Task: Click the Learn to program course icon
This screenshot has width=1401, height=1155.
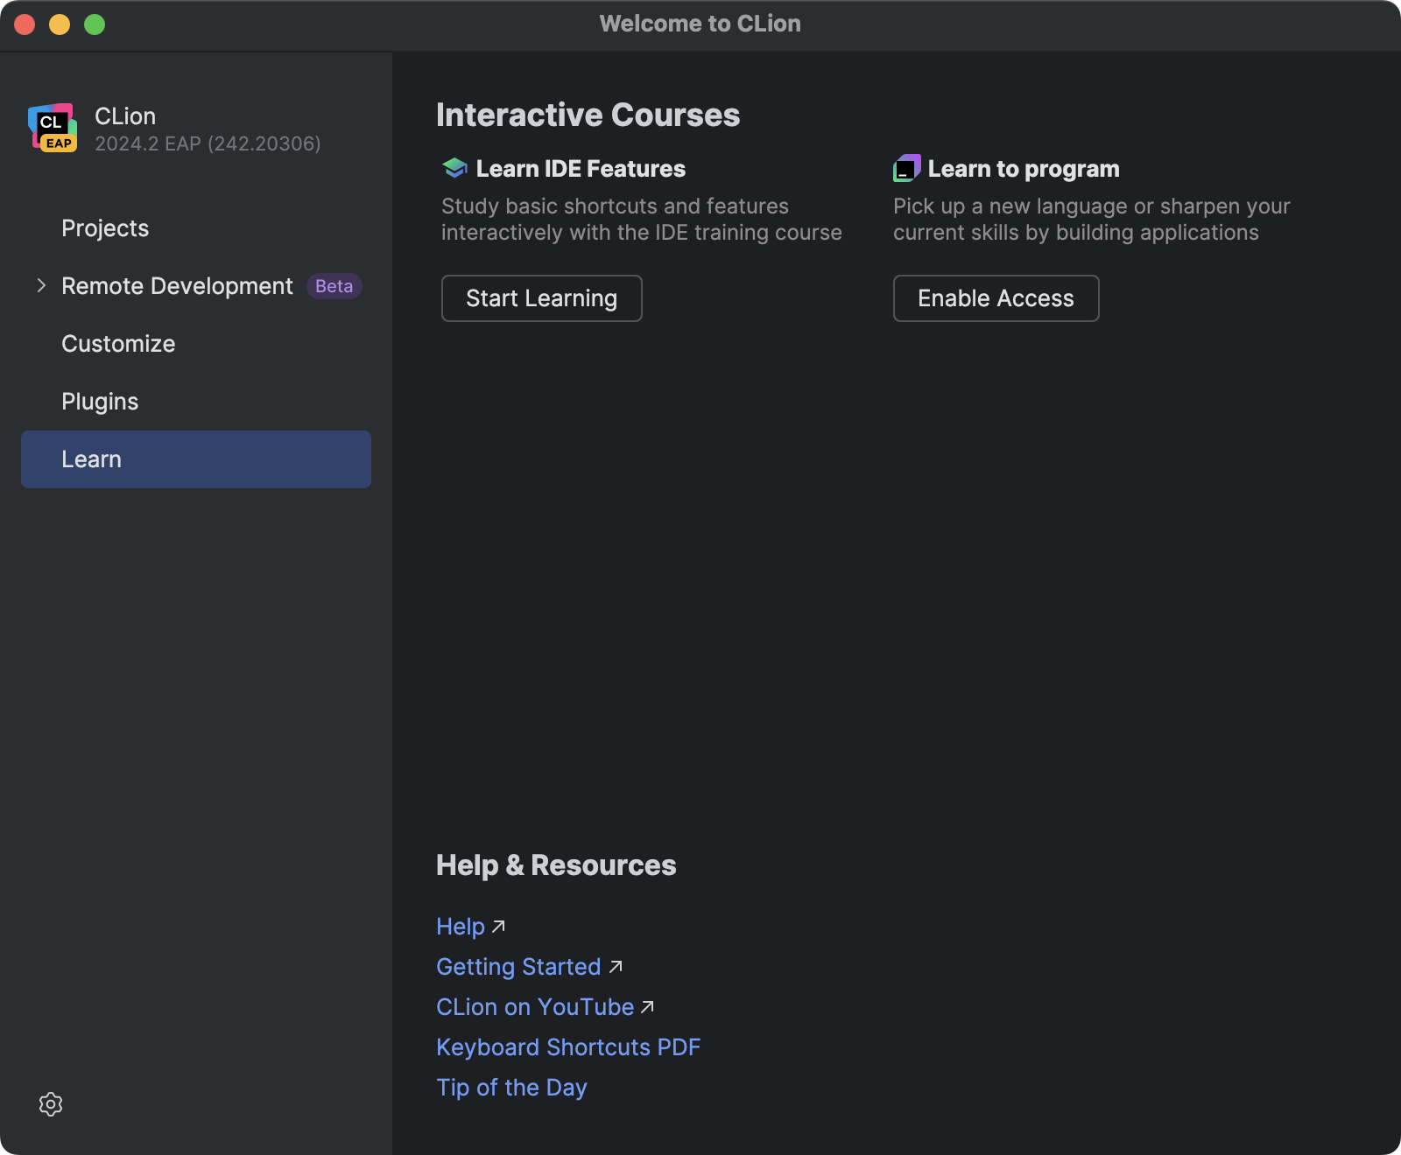Action: [905, 167]
